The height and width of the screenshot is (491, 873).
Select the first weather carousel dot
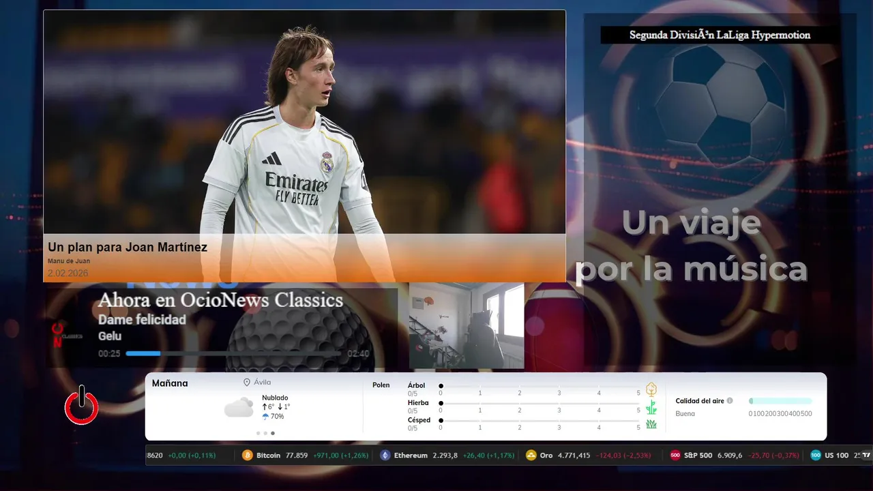click(258, 433)
